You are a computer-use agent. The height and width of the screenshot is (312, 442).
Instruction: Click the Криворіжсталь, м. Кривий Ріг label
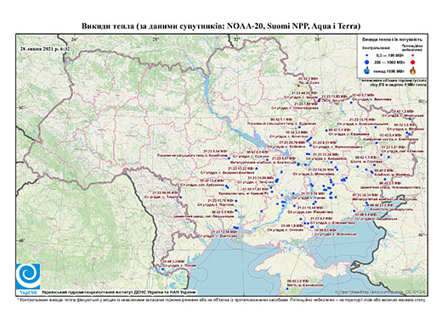tap(243, 193)
